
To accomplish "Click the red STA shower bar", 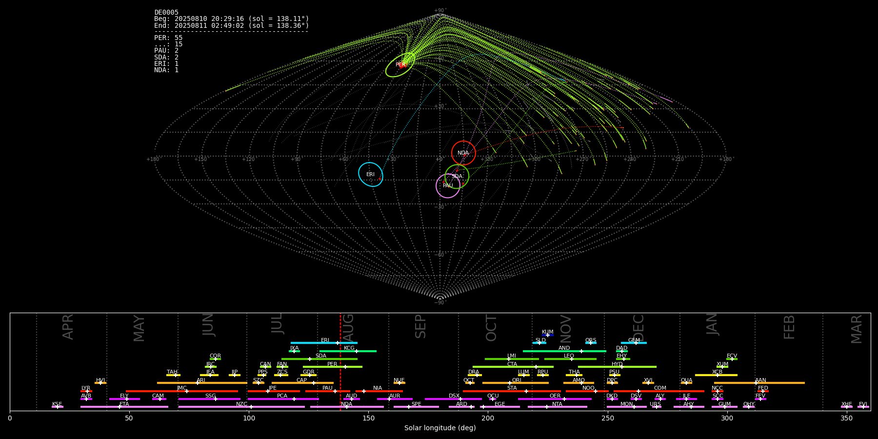I will click(512, 391).
